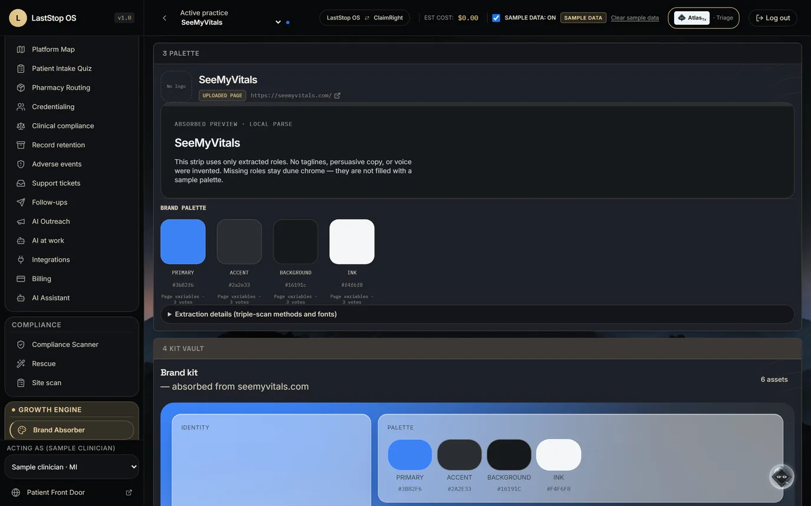811x506 pixels.
Task: Click the UPLOADED PAGE badge
Action: 222,95
